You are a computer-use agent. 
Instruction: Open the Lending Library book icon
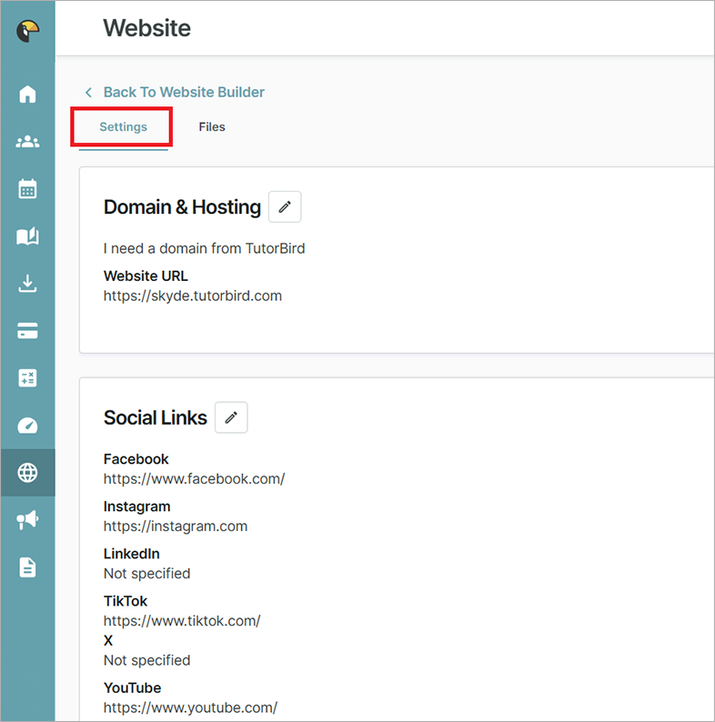(x=27, y=236)
